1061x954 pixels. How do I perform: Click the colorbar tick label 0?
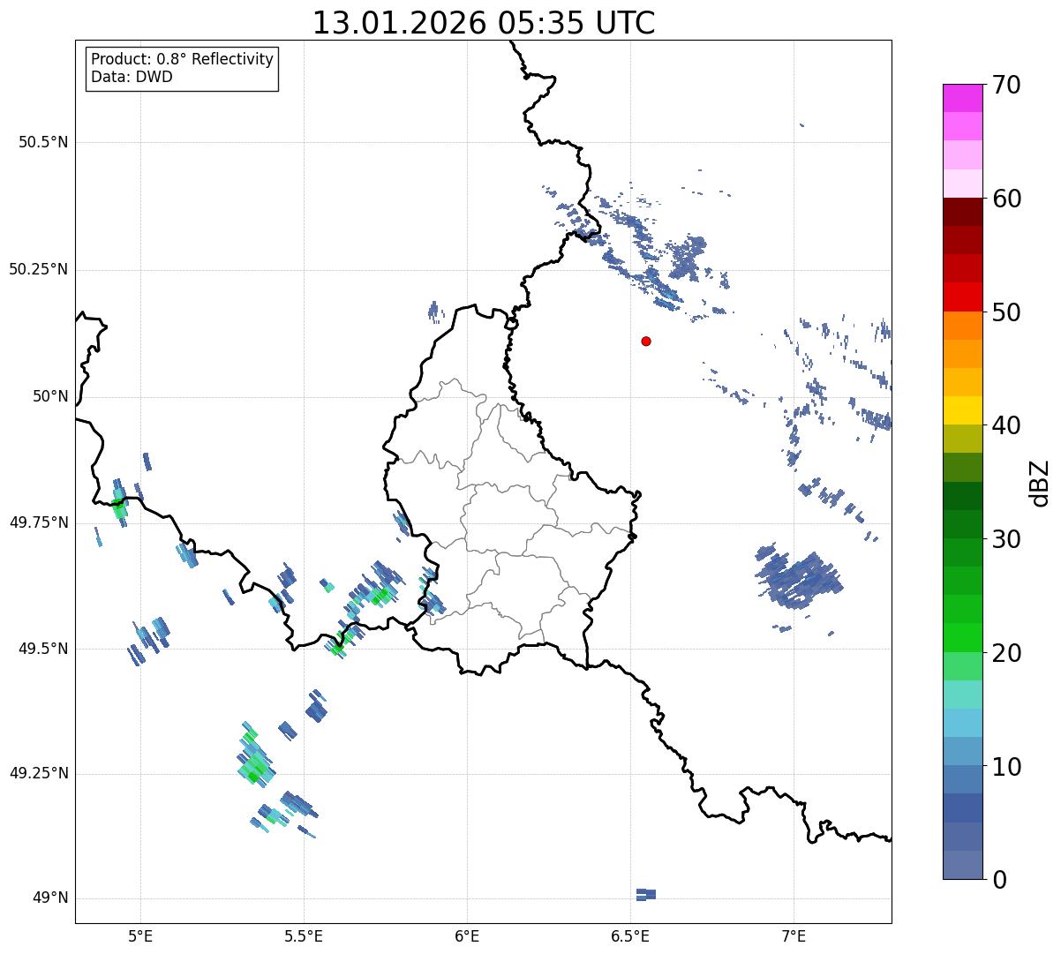click(999, 880)
